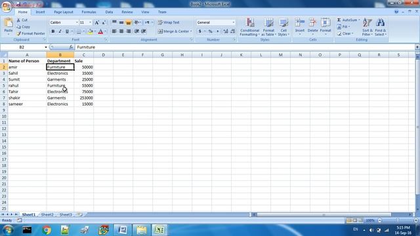Viewport: 420px width, 236px height.
Task: Increase font size with Grow Font icon
Action: [x=96, y=23]
